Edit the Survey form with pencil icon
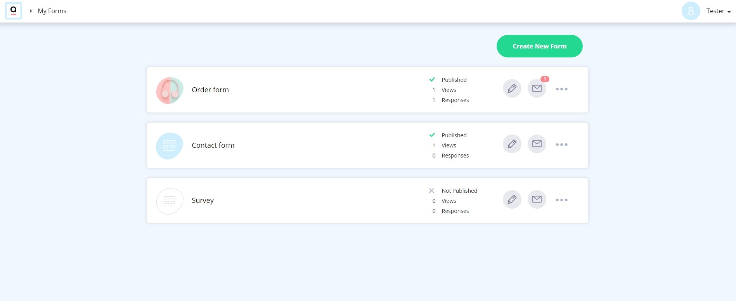 tap(512, 199)
